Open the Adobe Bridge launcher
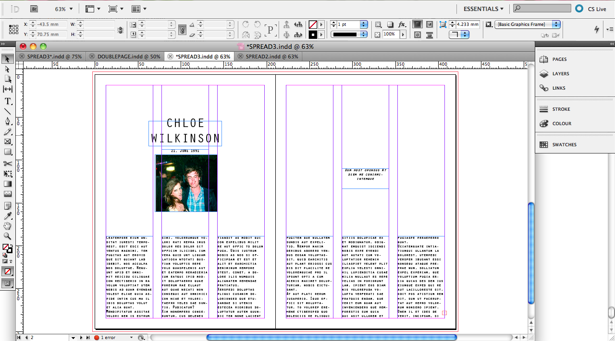Image resolution: width=615 pixels, height=341 pixels. (33, 8)
